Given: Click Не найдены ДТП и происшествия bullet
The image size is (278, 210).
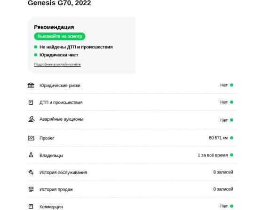Looking at the screenshot, I should click(76, 47).
